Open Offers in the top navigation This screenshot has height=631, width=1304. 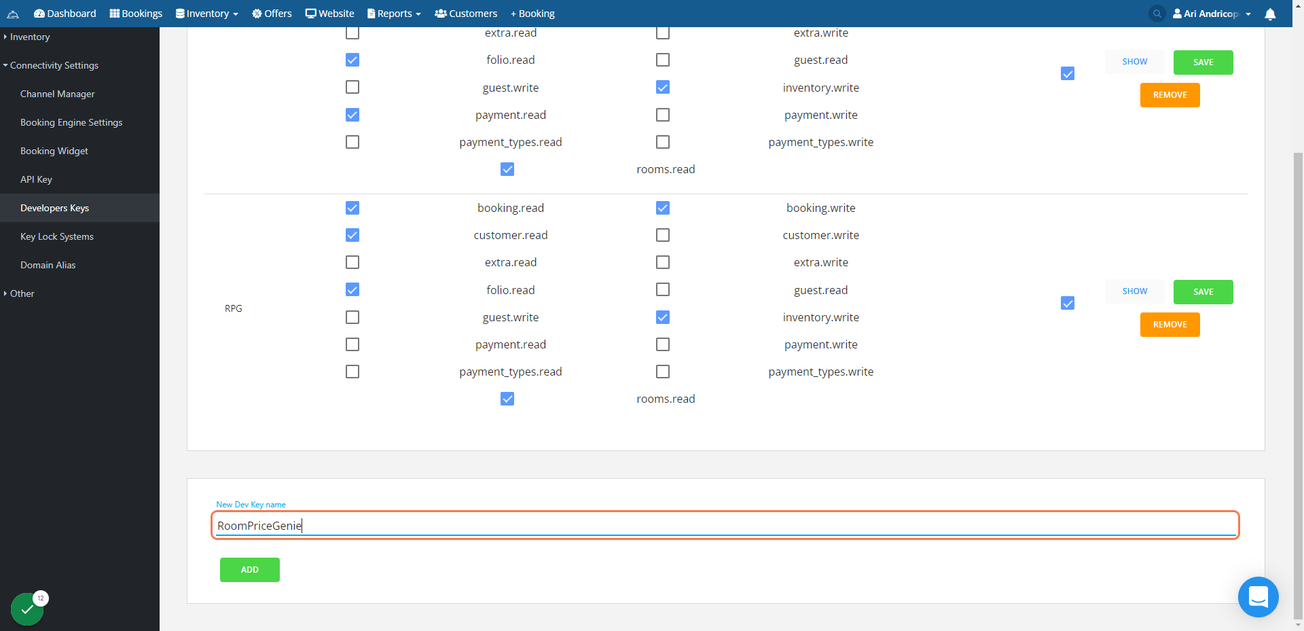pos(272,14)
